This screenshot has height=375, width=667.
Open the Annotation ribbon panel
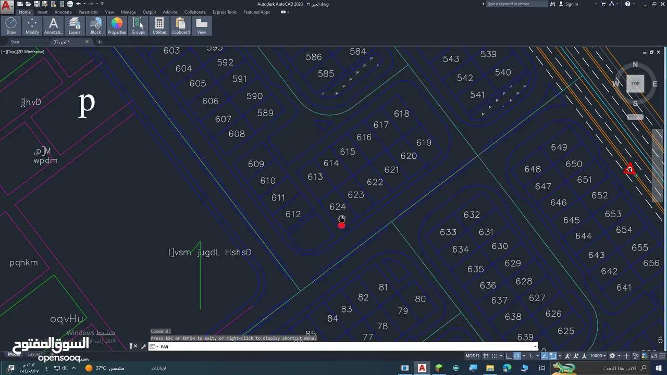53,26
